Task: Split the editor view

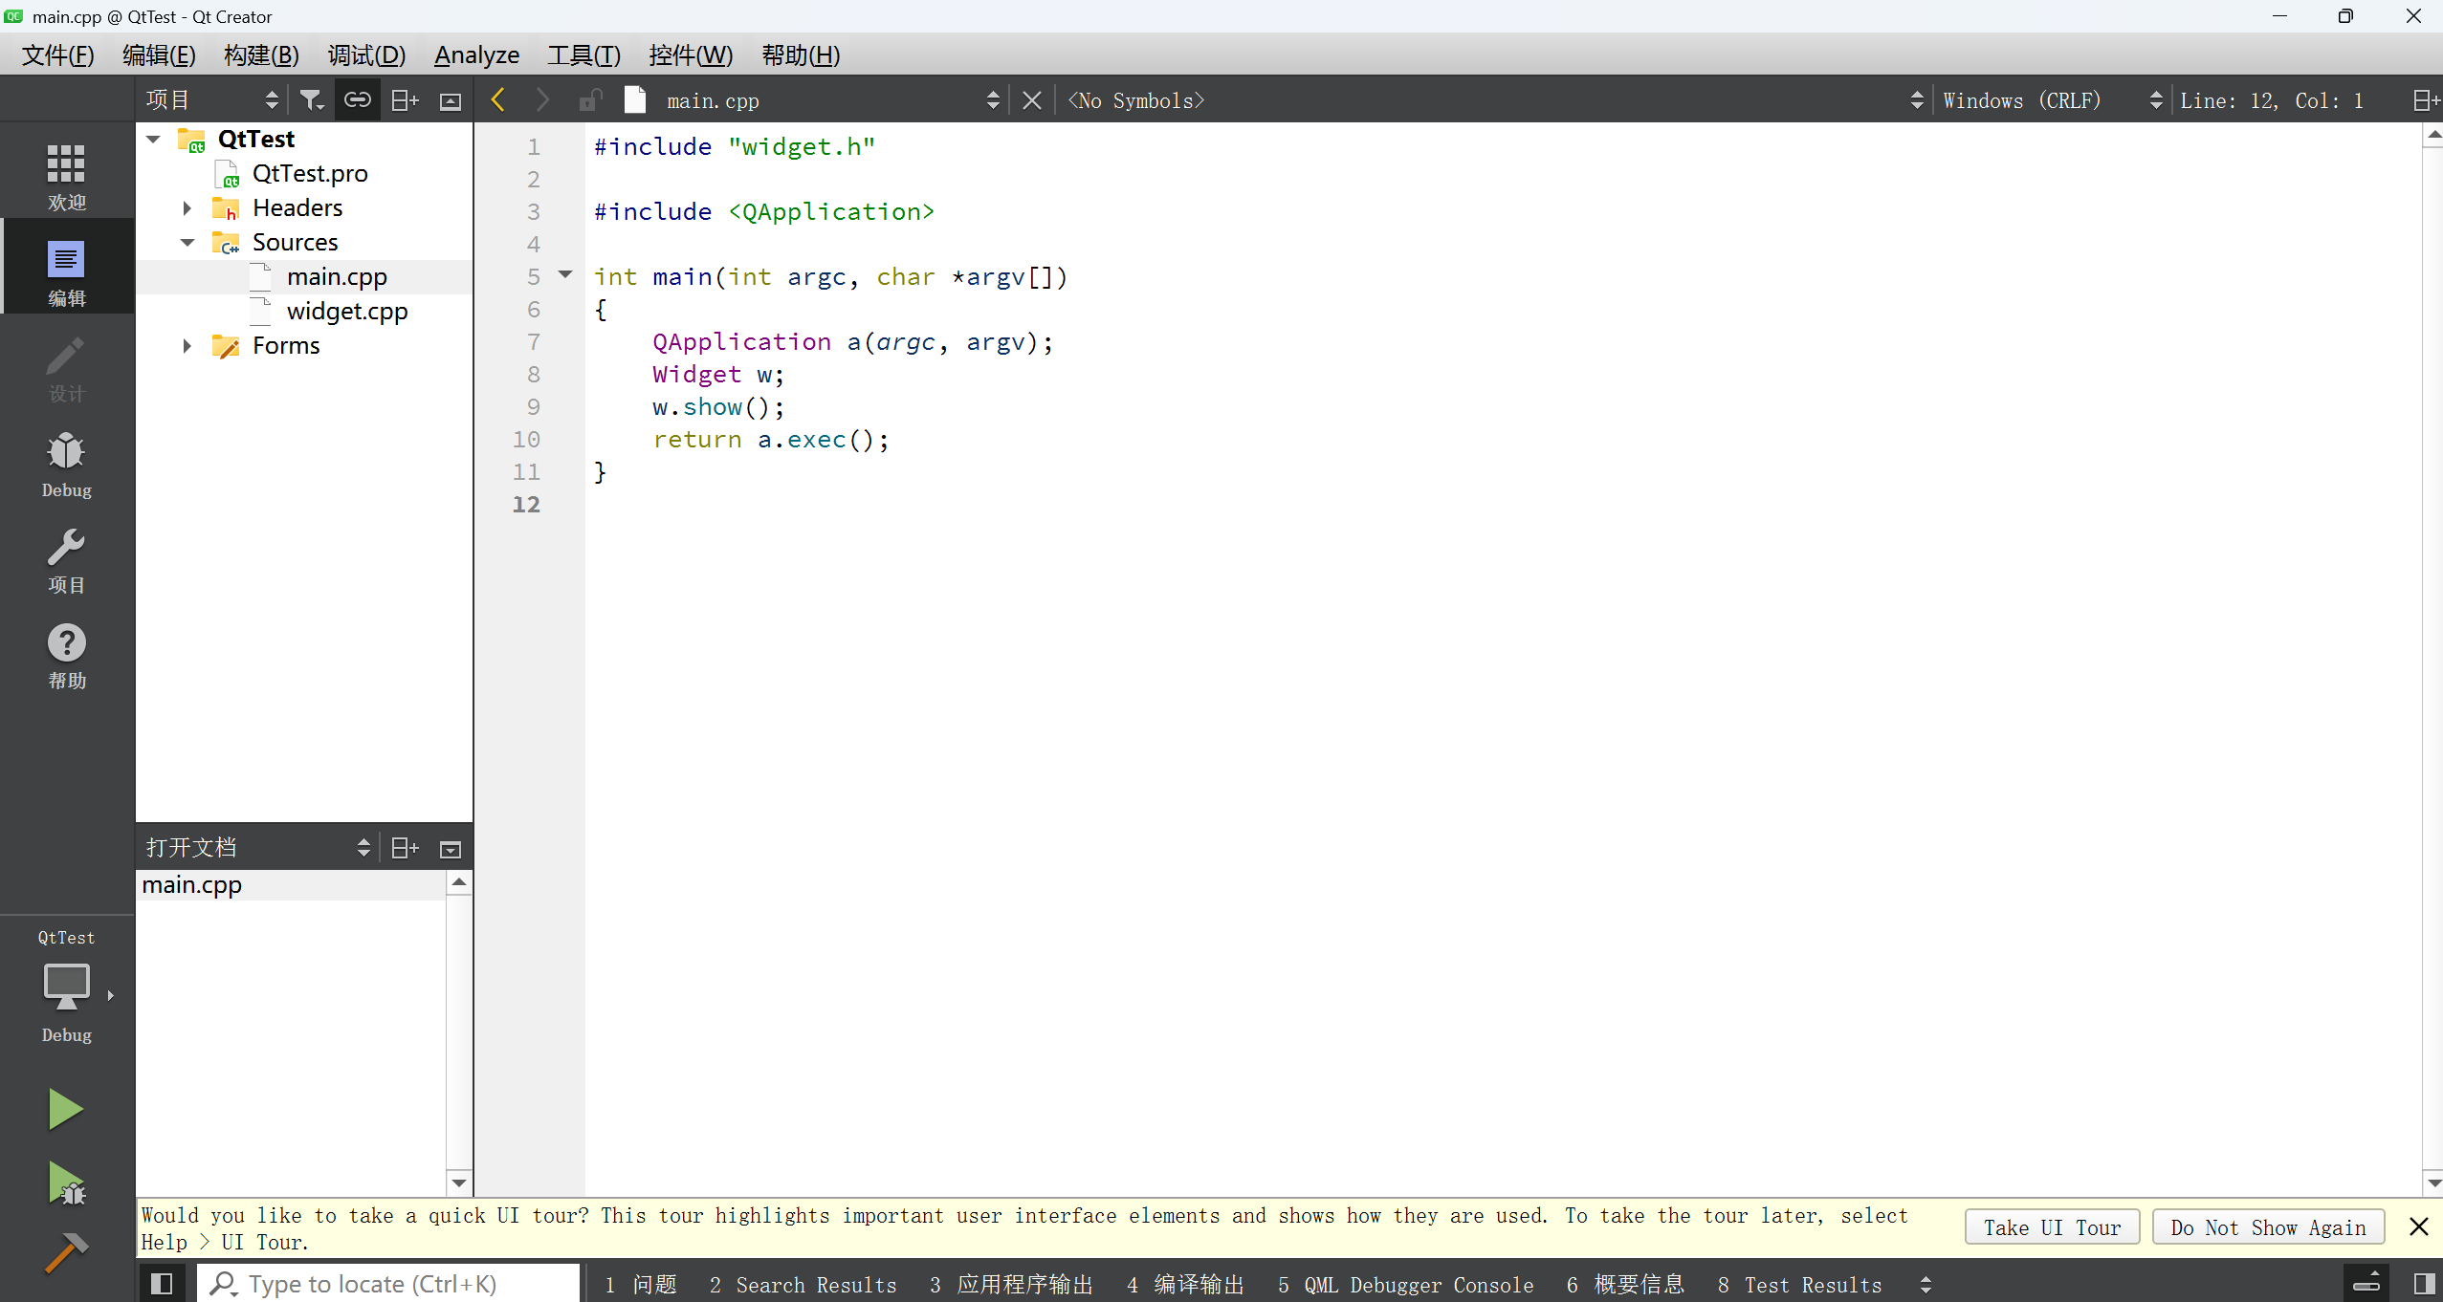Action: (x=2425, y=100)
